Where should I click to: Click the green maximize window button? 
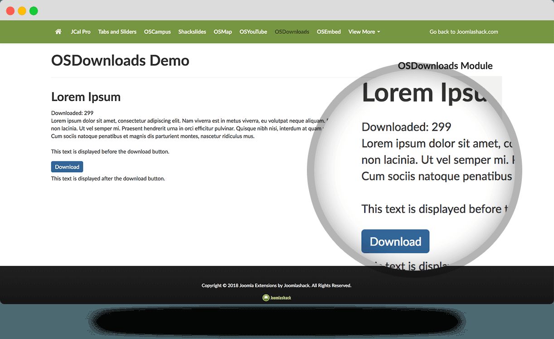[34, 11]
